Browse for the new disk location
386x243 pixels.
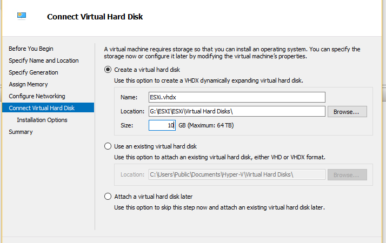[347, 111]
